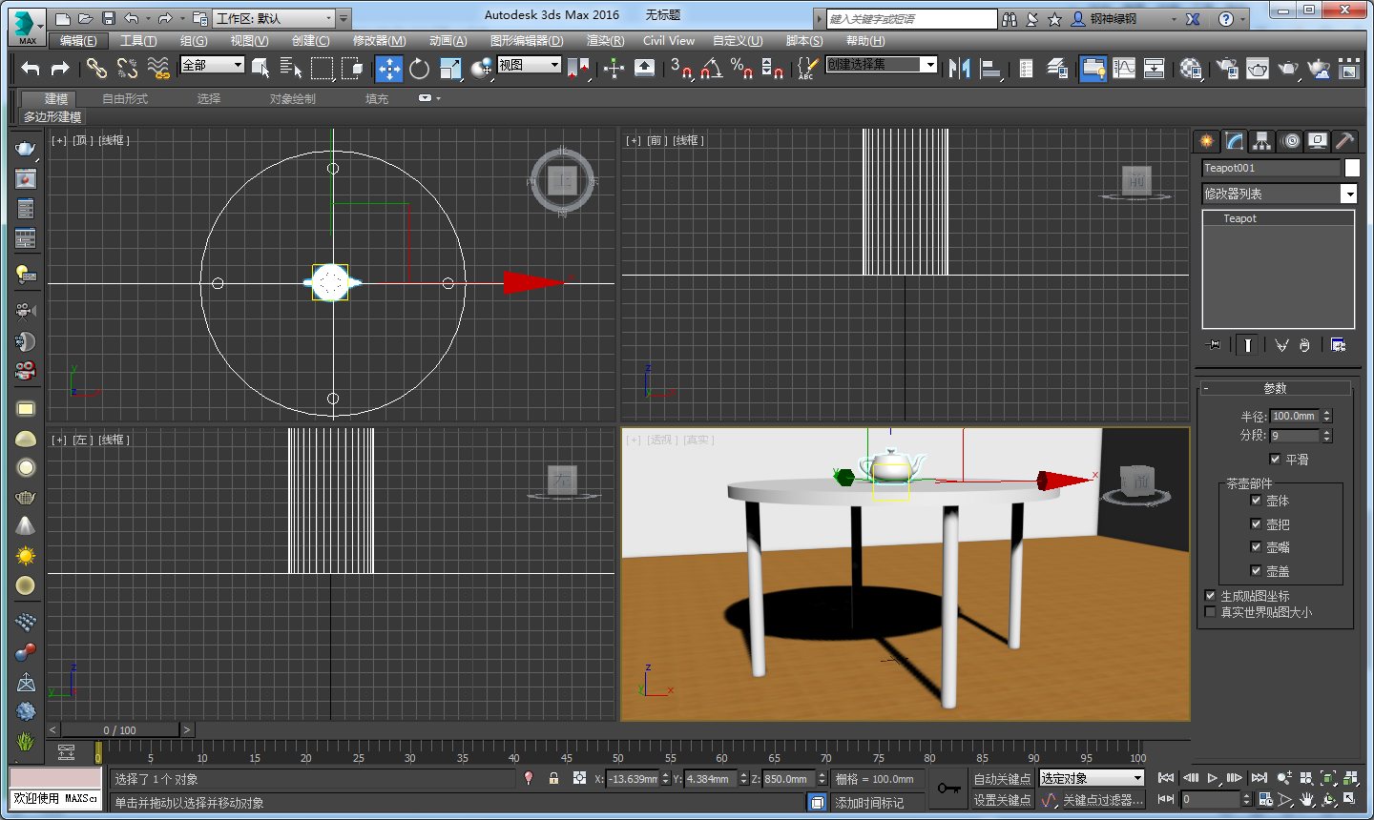Click the keyword search input box
The image size is (1374, 820).
click(x=911, y=19)
